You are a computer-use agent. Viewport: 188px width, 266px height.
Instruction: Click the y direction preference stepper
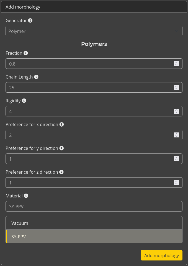point(176,159)
